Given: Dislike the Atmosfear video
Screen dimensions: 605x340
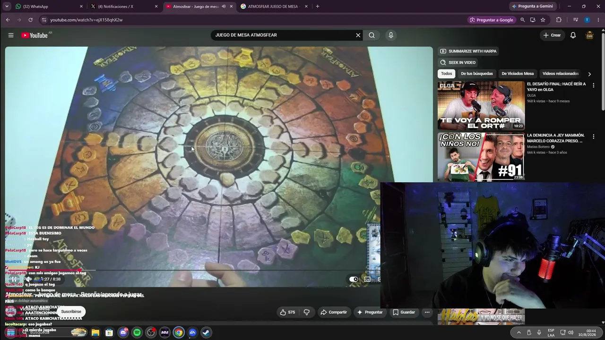Looking at the screenshot, I should 306,312.
